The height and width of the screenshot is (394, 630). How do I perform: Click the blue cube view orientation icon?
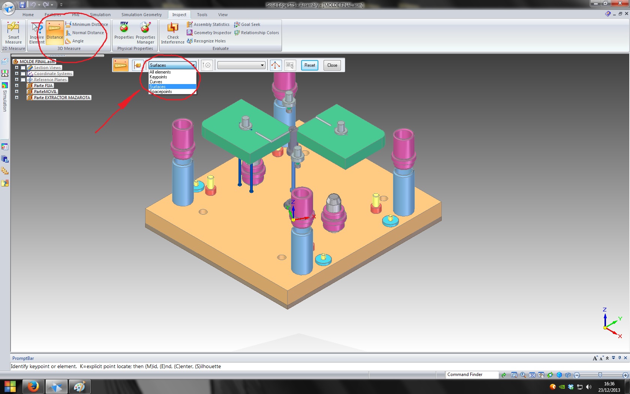pyautogui.click(x=559, y=375)
